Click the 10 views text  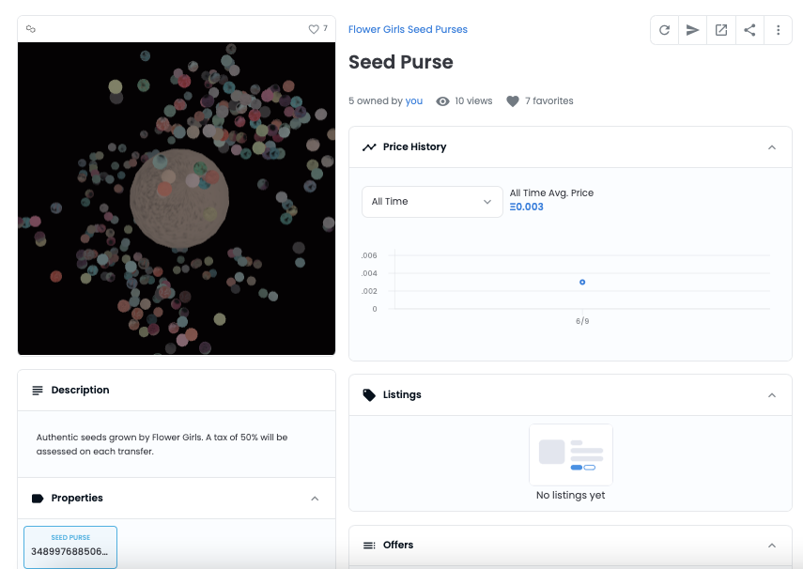click(473, 100)
